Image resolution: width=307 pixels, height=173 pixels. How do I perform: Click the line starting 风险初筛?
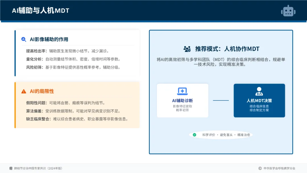73,67
